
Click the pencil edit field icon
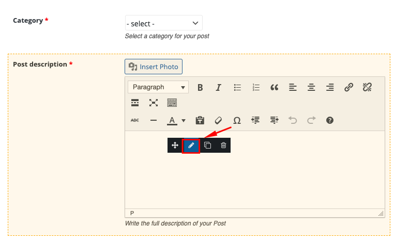(x=191, y=146)
